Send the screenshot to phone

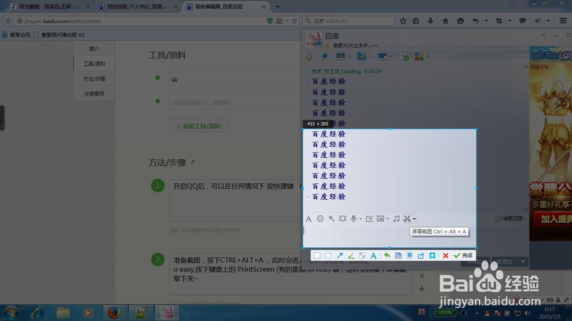pyautogui.click(x=410, y=255)
